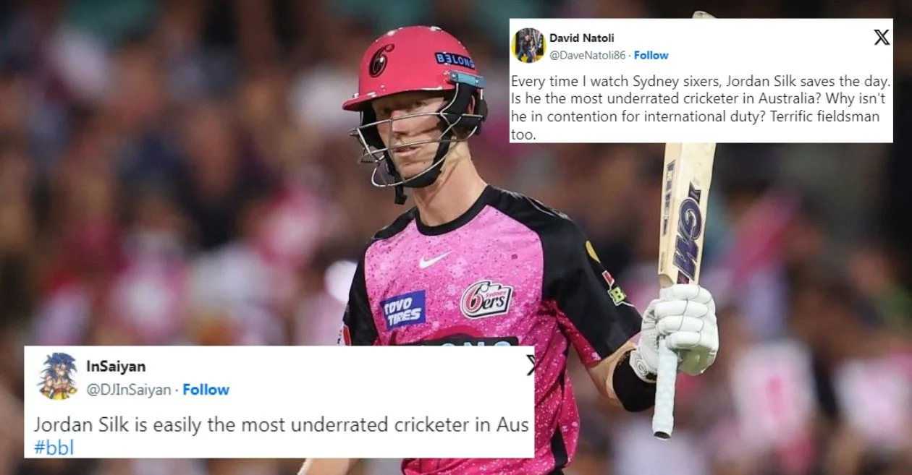The height and width of the screenshot is (475, 912).
Task: Click David Natoli's tweet text about Sydney Sixers
Action: (698, 106)
